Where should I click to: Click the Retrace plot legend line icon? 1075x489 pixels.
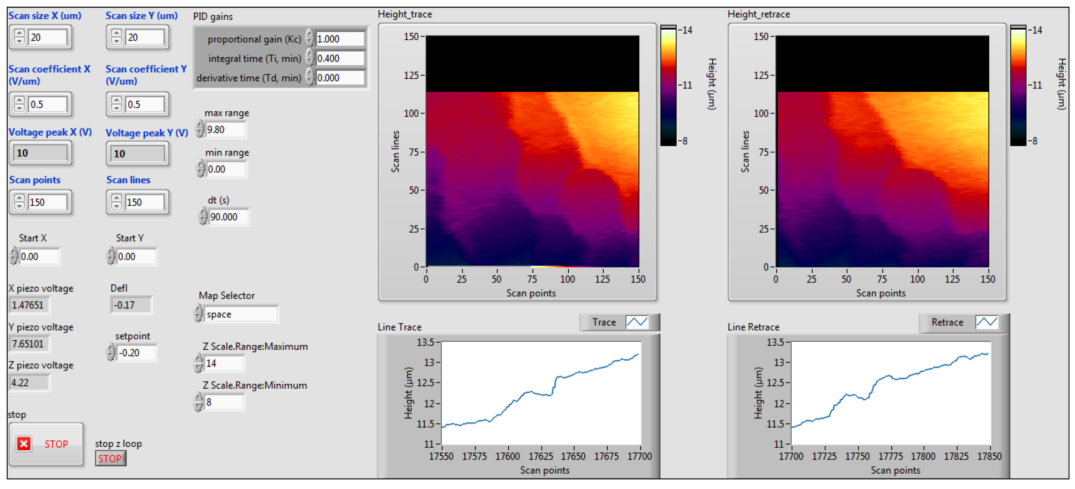(x=987, y=322)
